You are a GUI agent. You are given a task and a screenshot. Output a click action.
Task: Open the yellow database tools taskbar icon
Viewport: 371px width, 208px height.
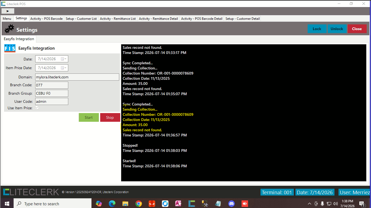(205, 203)
